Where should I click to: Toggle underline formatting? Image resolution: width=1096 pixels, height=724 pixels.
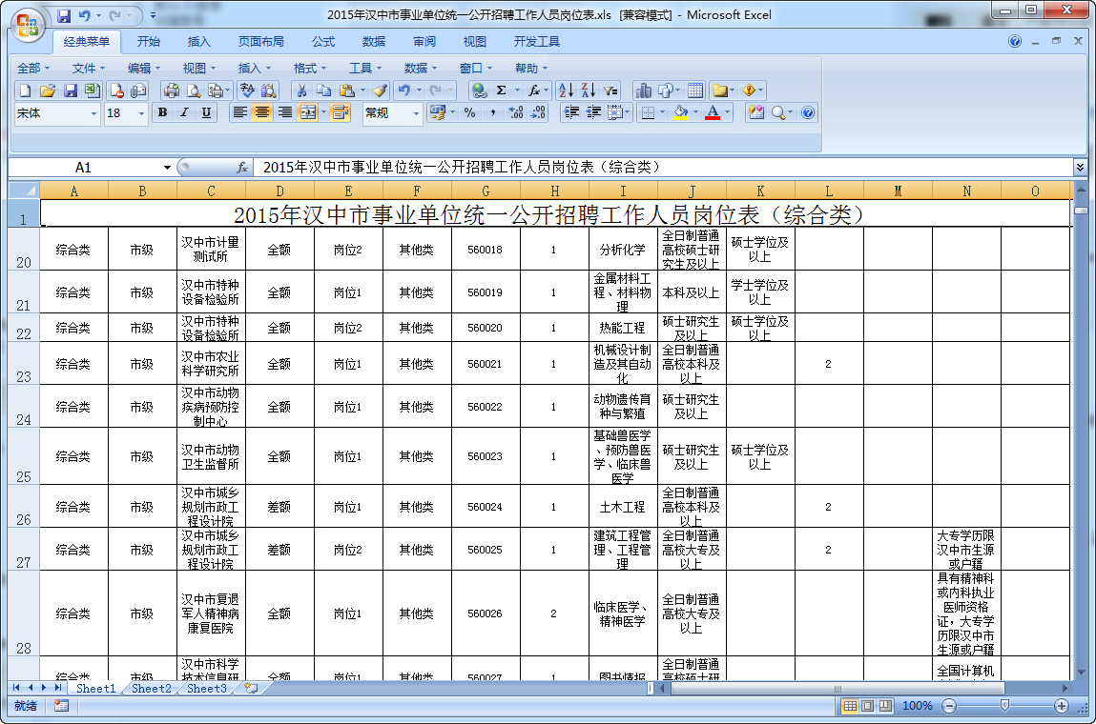[204, 112]
